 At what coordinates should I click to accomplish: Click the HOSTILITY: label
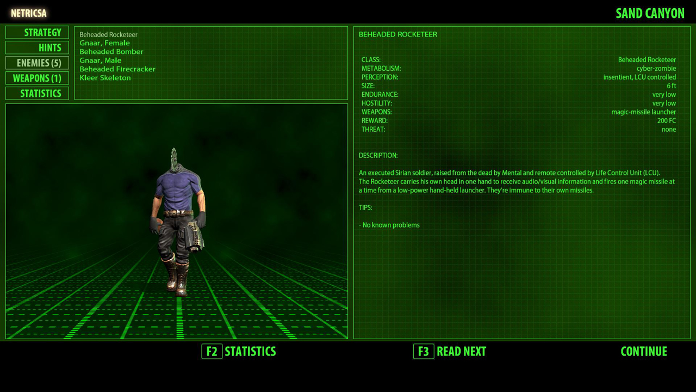(377, 103)
